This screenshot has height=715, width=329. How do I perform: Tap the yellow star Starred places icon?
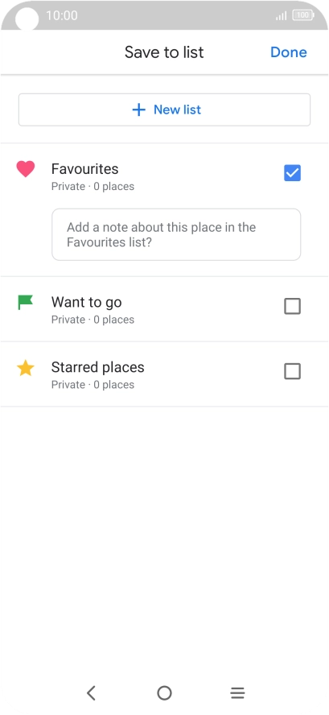[26, 368]
